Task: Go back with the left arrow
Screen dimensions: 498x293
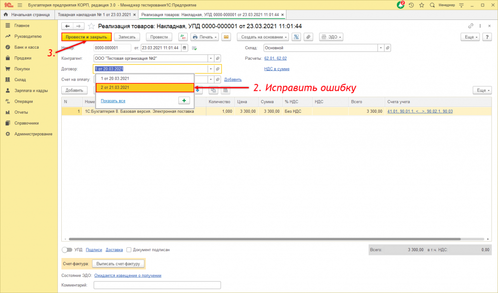Action: (x=67, y=26)
